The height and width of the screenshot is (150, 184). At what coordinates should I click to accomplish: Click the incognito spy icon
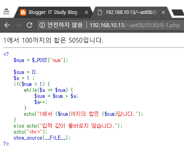pyautogui.click(x=6, y=12)
